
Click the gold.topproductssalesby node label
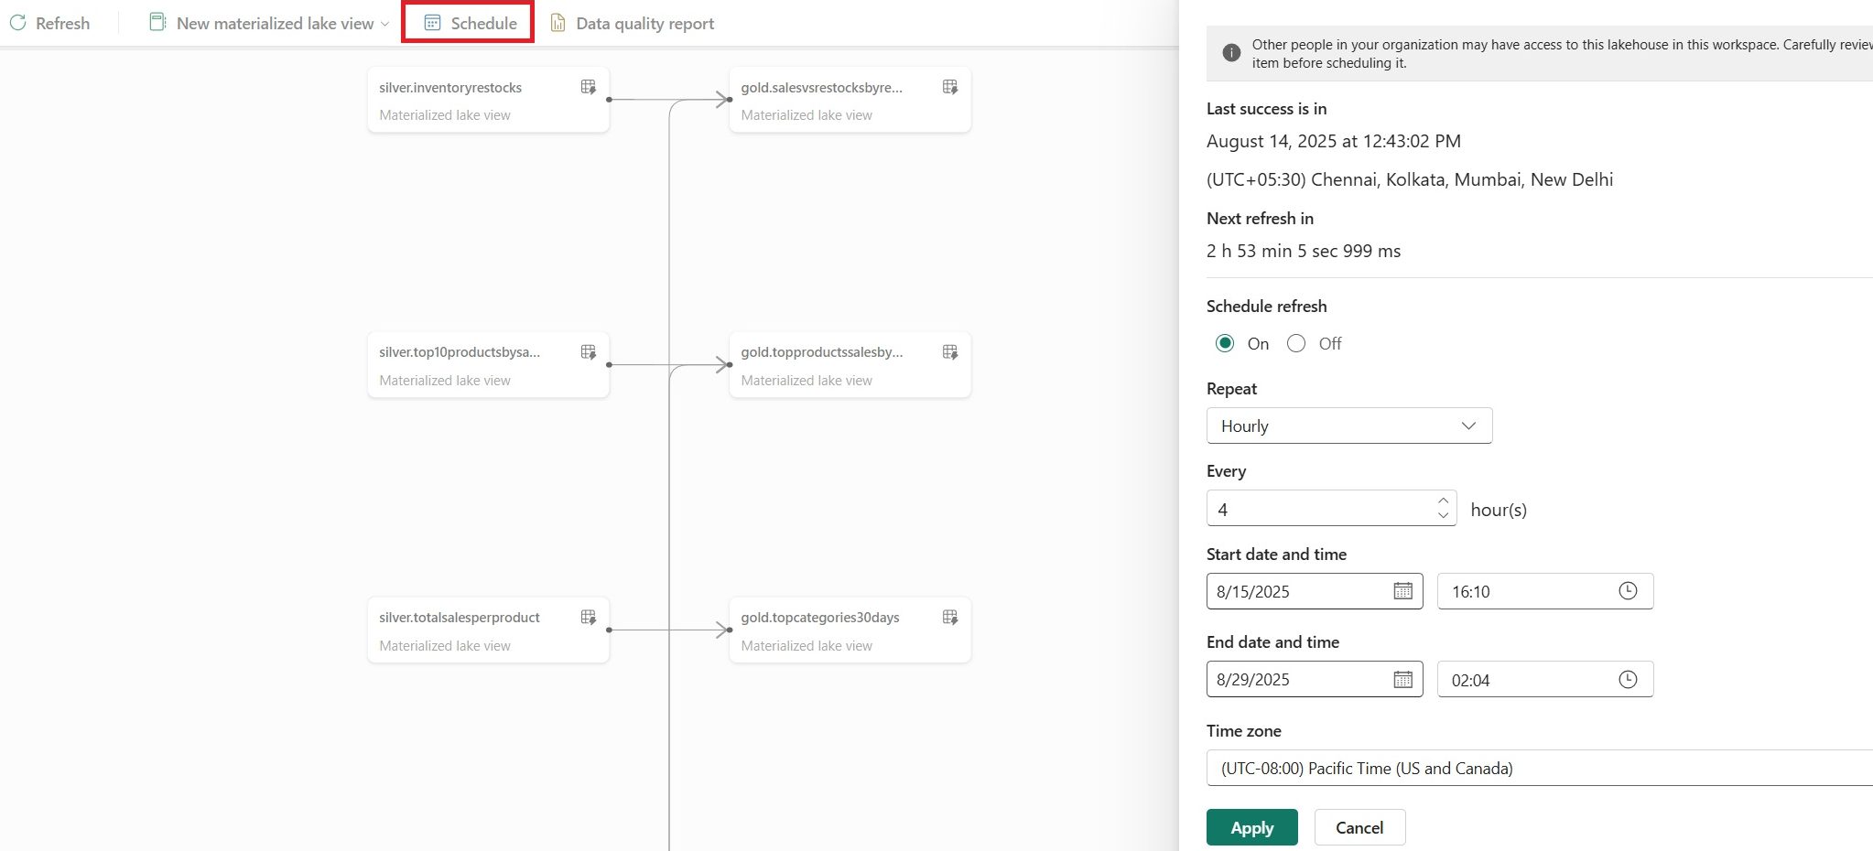click(819, 351)
